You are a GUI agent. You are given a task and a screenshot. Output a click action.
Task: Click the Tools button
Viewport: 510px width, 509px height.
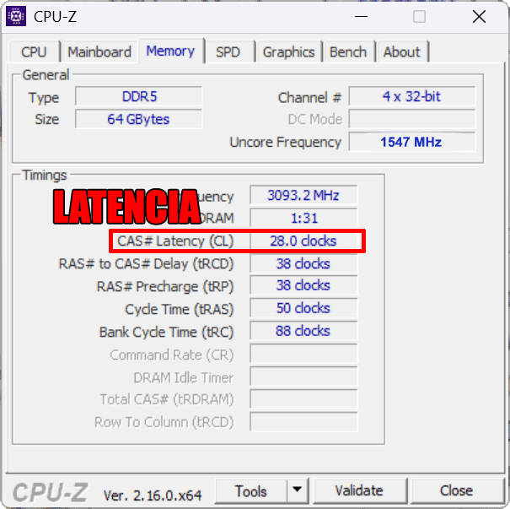[251, 490]
